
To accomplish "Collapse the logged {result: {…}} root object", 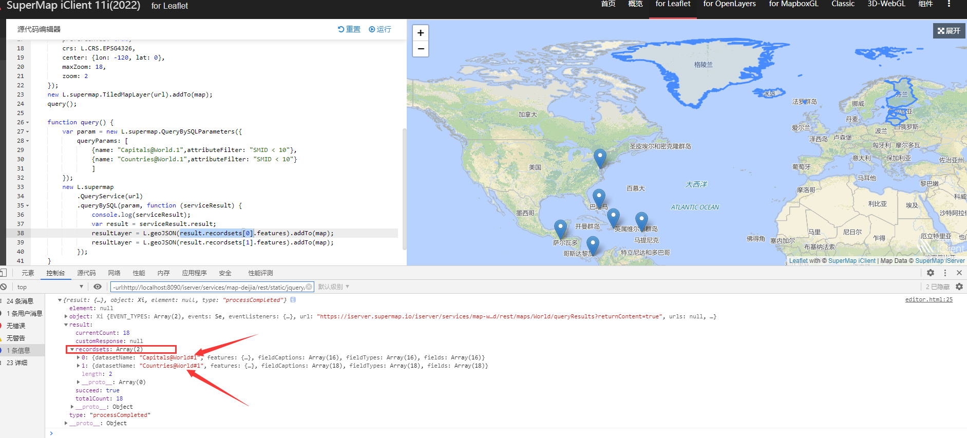I will click(x=60, y=300).
